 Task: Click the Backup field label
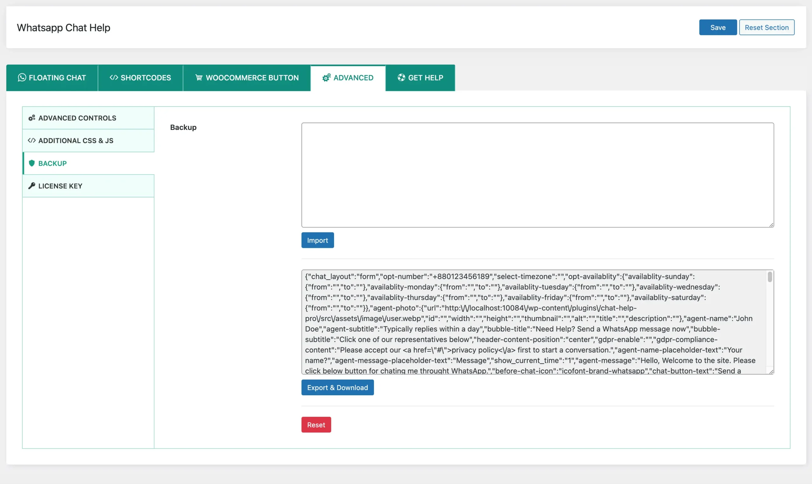183,127
